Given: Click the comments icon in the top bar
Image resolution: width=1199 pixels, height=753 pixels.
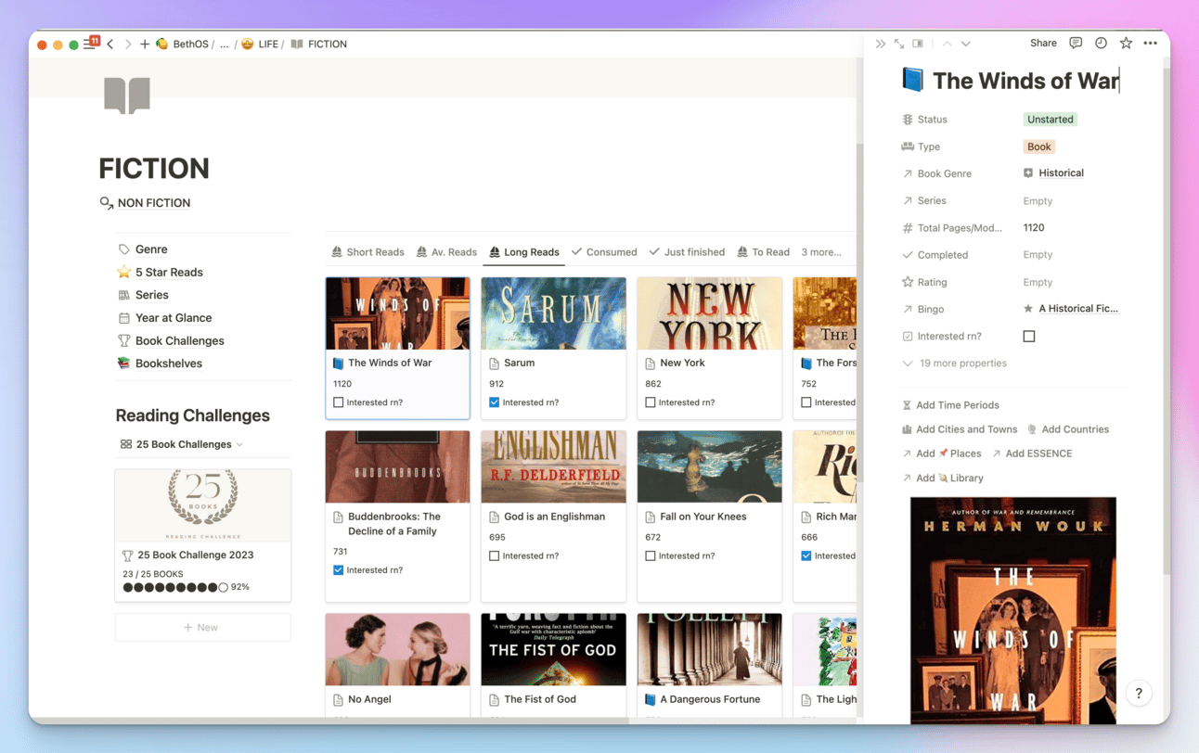Looking at the screenshot, I should click(x=1076, y=44).
